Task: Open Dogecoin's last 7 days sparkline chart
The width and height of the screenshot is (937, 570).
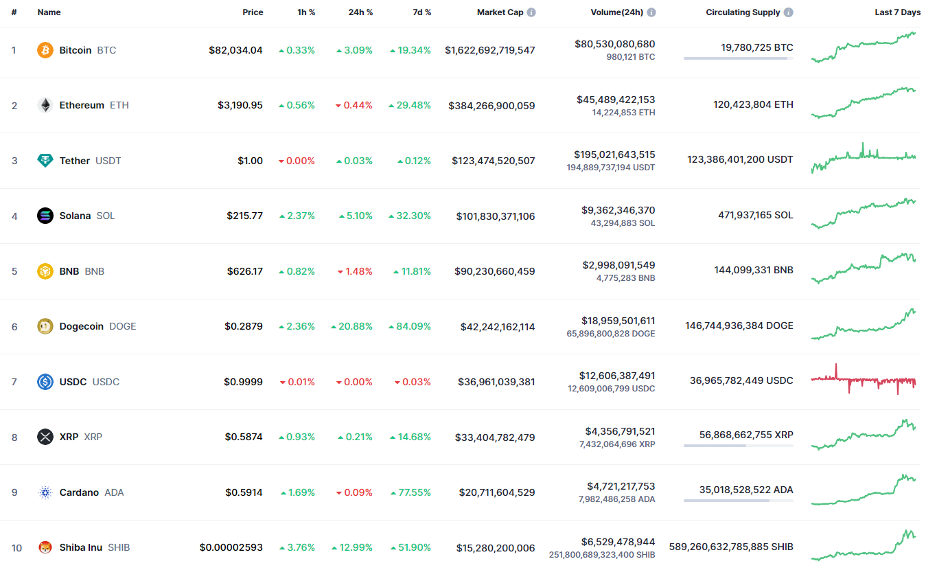Action: coord(864,326)
